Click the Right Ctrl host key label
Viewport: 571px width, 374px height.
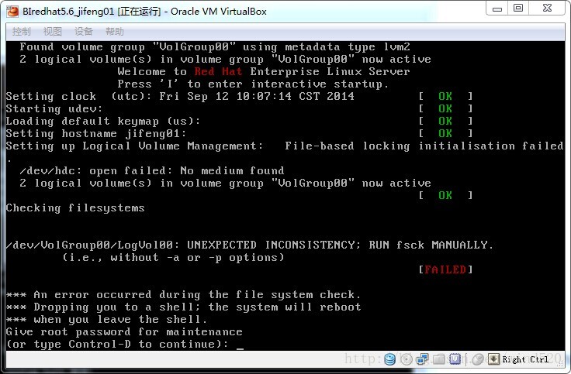coord(524,359)
